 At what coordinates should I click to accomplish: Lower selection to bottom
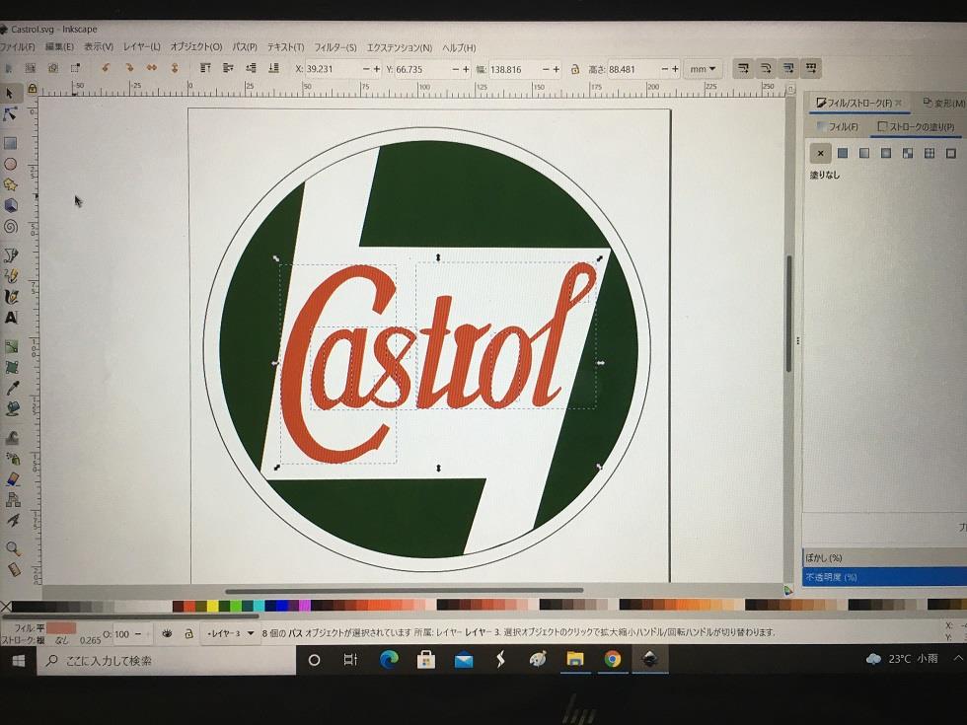tap(274, 68)
